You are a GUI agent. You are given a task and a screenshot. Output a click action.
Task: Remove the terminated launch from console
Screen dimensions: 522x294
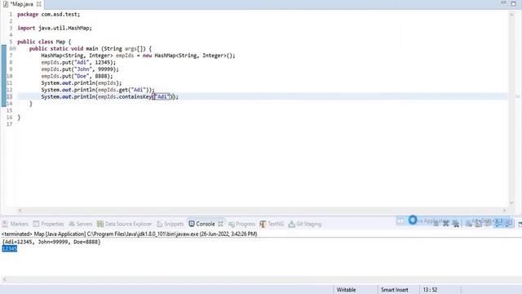(x=446, y=223)
